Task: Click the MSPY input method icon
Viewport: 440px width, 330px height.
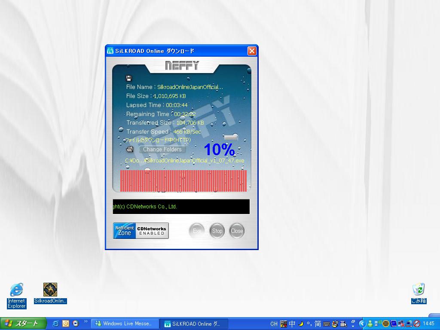Action: [284, 324]
